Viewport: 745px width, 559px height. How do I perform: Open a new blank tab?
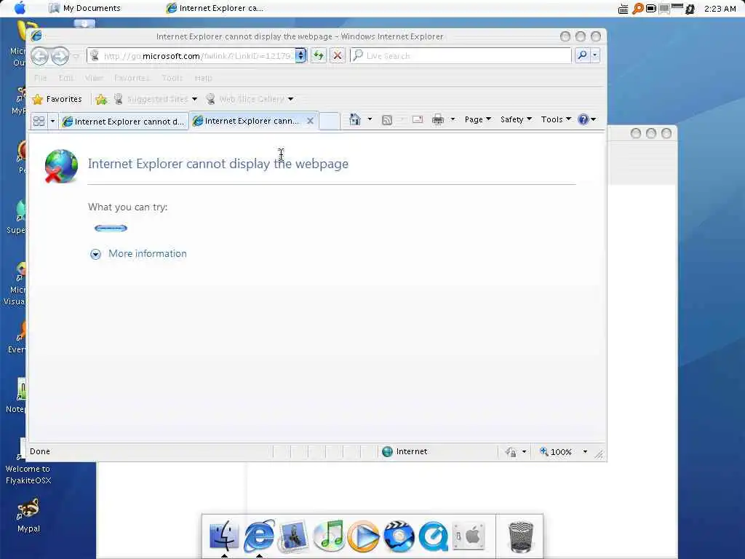tap(329, 121)
